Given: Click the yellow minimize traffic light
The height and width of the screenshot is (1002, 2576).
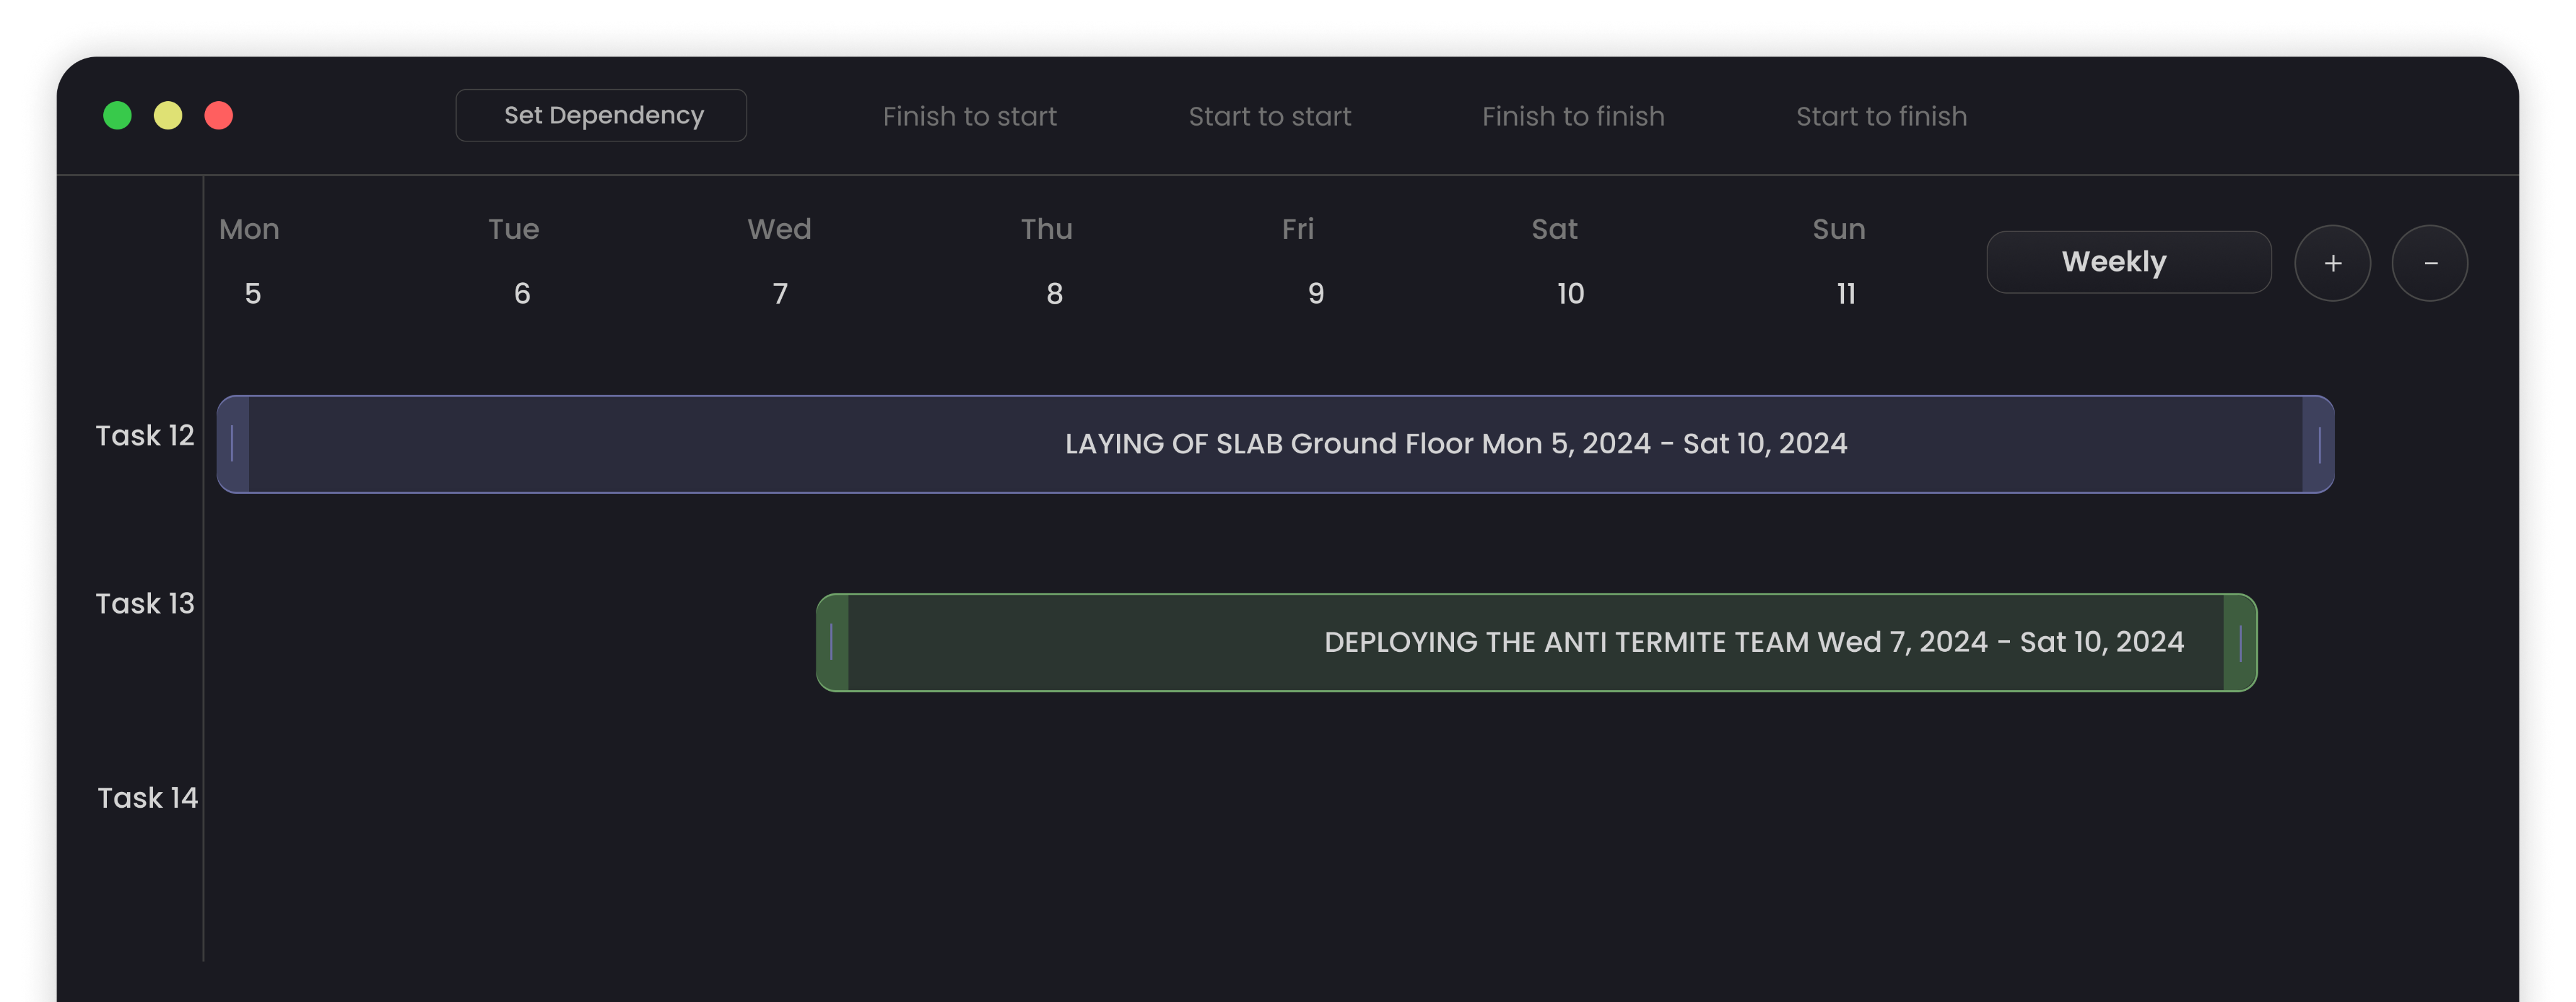Looking at the screenshot, I should 168,115.
